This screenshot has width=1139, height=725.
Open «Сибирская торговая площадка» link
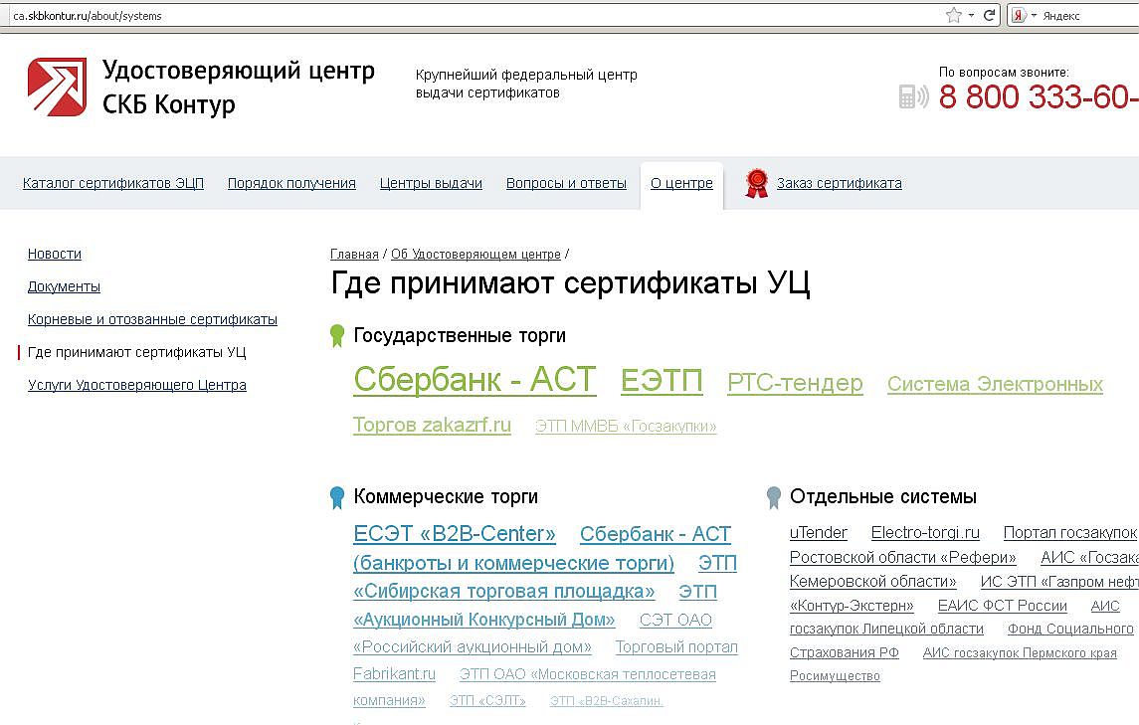click(504, 592)
